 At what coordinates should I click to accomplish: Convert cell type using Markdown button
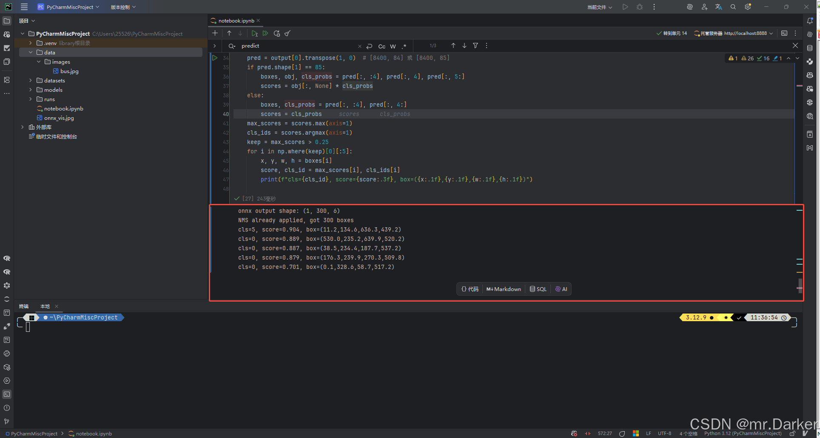pyautogui.click(x=503, y=289)
